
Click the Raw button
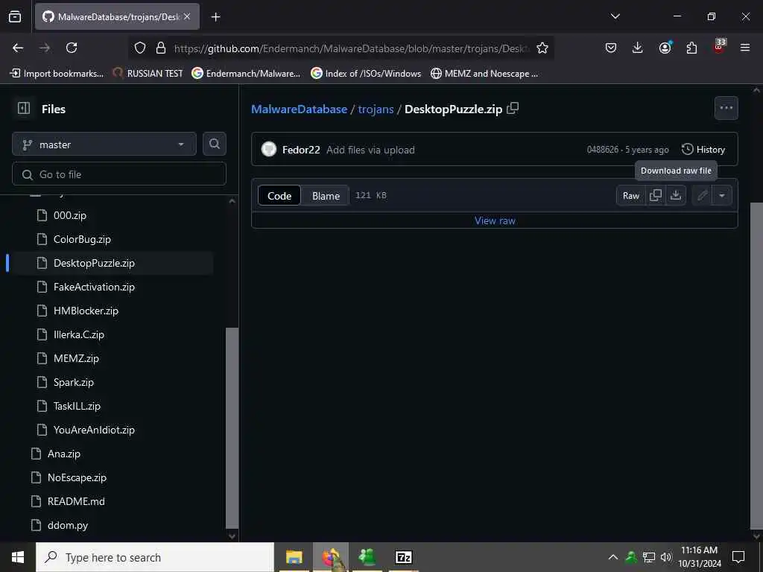[x=630, y=196]
